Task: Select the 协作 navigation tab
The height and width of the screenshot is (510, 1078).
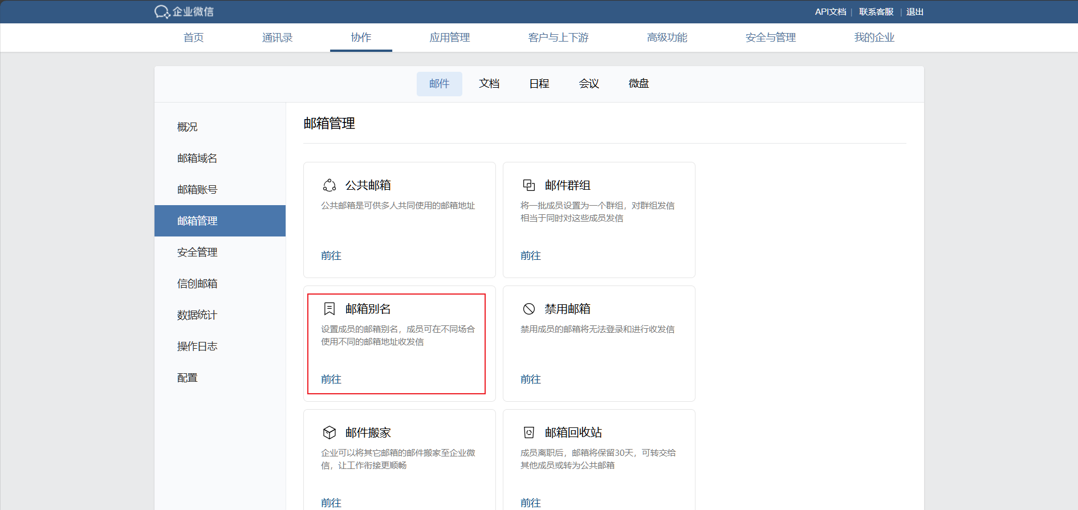Action: click(x=361, y=38)
